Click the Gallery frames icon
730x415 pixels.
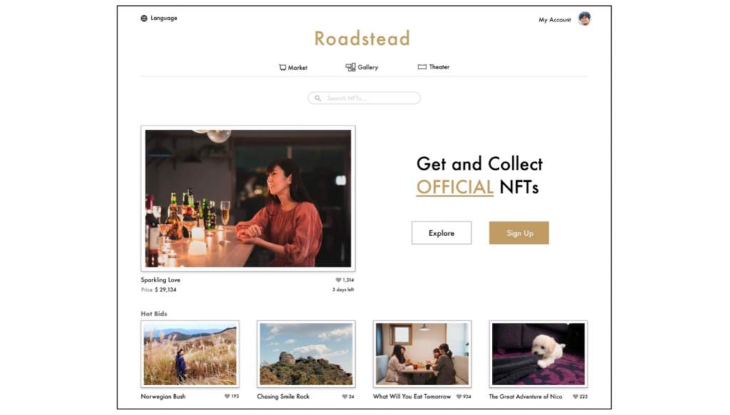[350, 67]
